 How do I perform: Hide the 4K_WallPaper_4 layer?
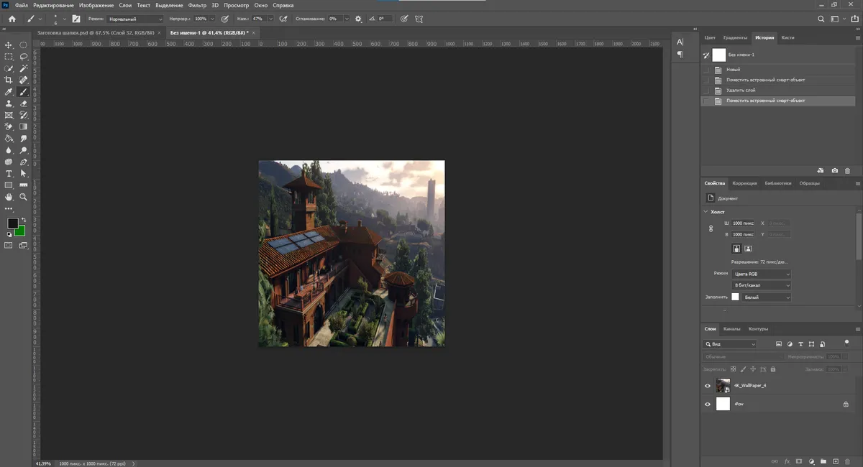tap(708, 386)
